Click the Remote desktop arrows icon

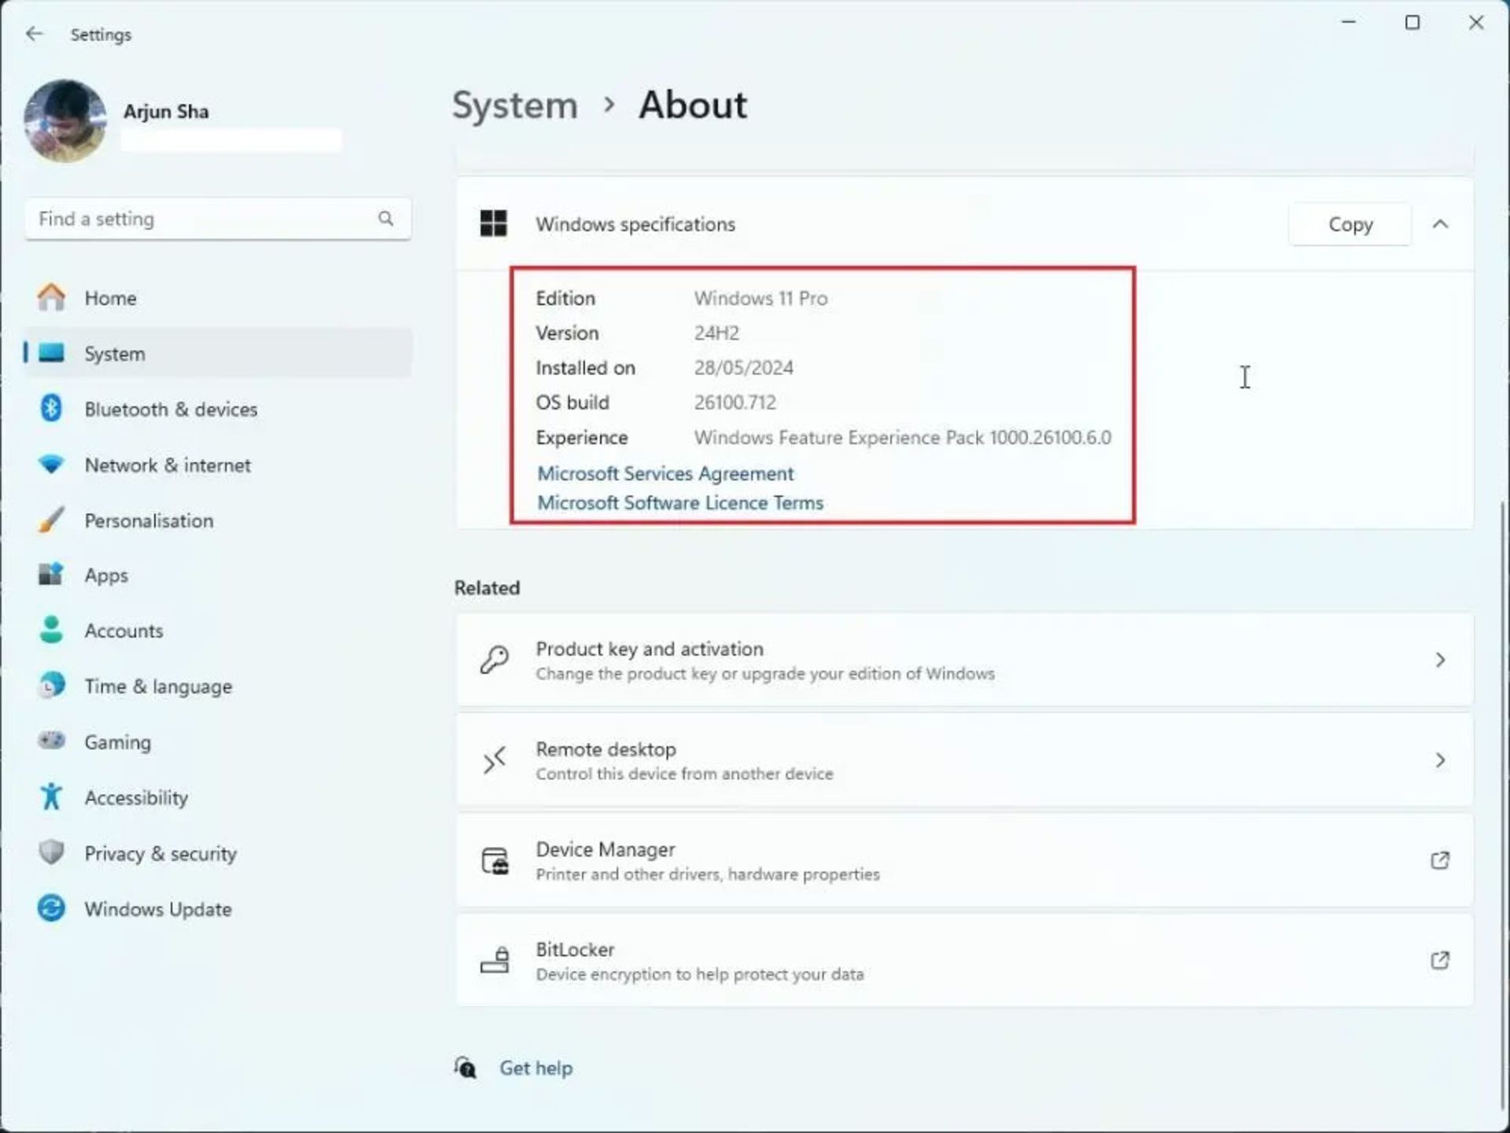pyautogui.click(x=495, y=760)
